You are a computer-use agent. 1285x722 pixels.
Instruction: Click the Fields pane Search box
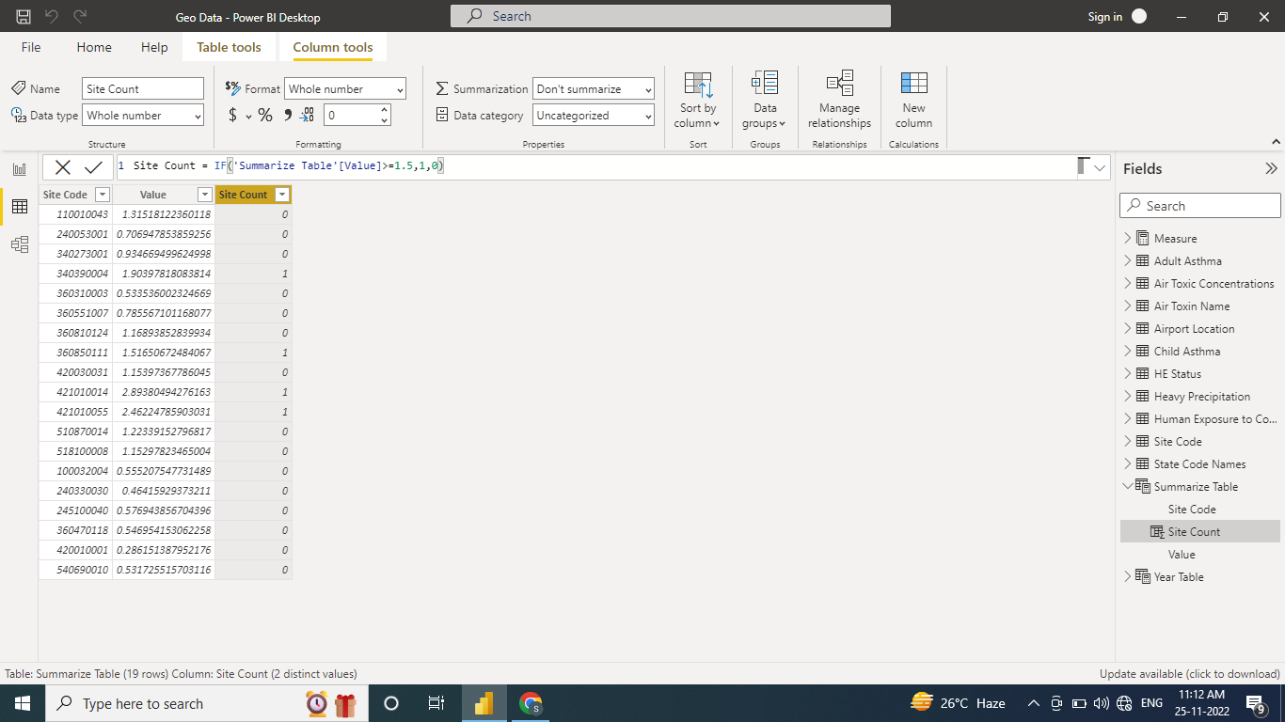pyautogui.click(x=1200, y=206)
